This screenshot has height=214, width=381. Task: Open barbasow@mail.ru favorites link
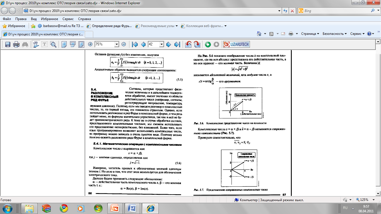point(61,26)
